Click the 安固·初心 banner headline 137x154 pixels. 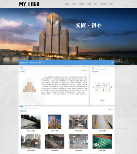(88, 25)
